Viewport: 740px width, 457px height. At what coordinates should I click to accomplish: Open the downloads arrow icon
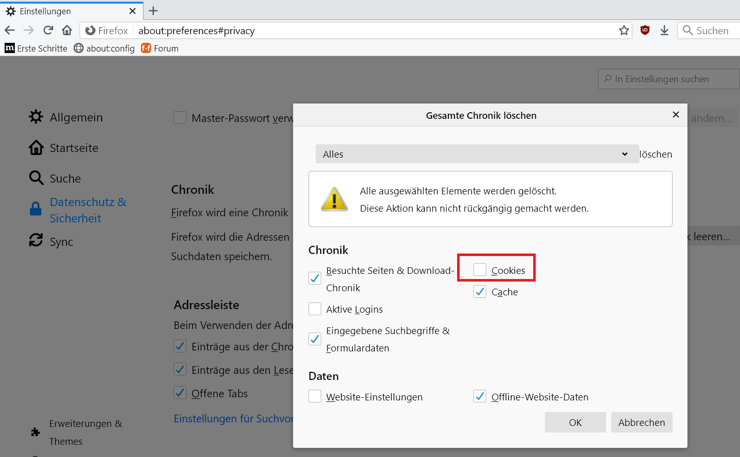pyautogui.click(x=664, y=31)
